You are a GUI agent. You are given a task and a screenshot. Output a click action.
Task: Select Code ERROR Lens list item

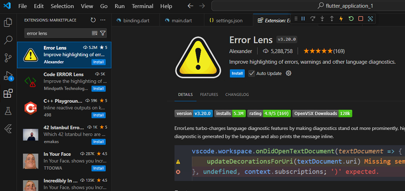(x=64, y=82)
